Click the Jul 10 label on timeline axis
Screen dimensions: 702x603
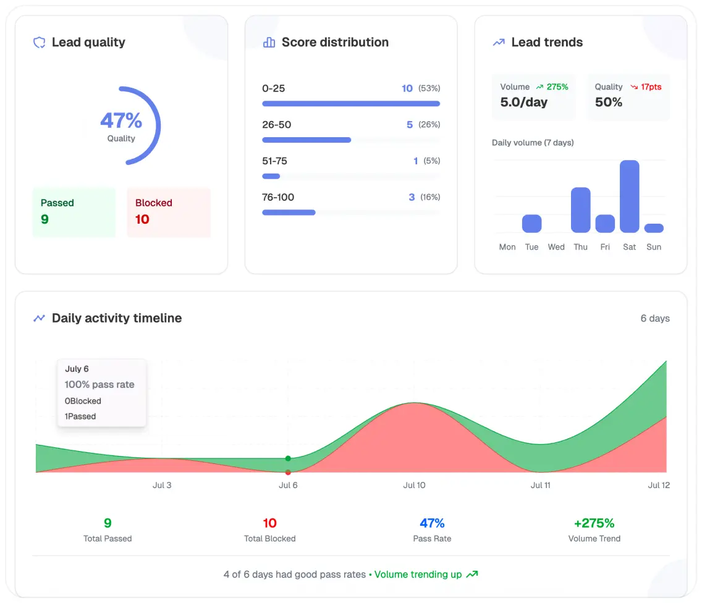414,485
